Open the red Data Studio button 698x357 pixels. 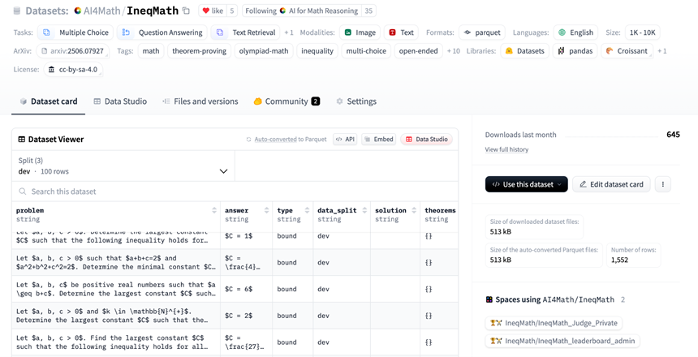426,140
